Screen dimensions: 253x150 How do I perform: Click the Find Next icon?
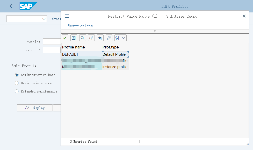click(x=91, y=38)
